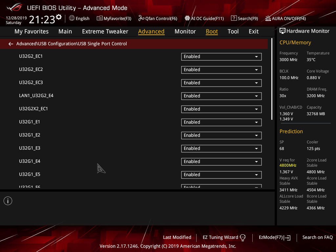This screenshot has height=252, width=336.
Task: Click the EZ Tuning Wizard bulb icon
Action: pos(243,238)
